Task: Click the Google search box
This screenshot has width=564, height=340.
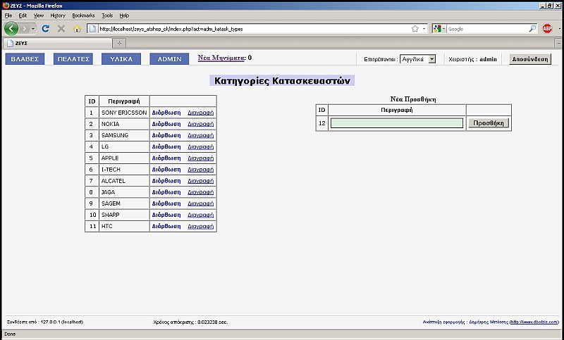Action: (x=487, y=29)
